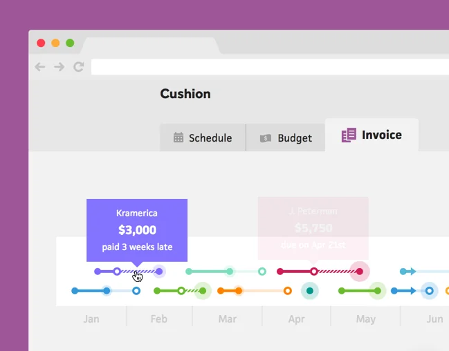
Task: Click the purple invoice document icon
Action: (x=349, y=135)
